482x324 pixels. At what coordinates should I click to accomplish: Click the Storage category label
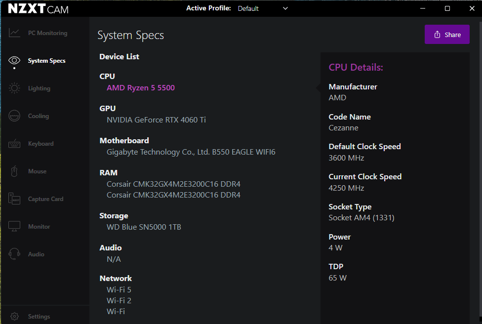(x=114, y=216)
